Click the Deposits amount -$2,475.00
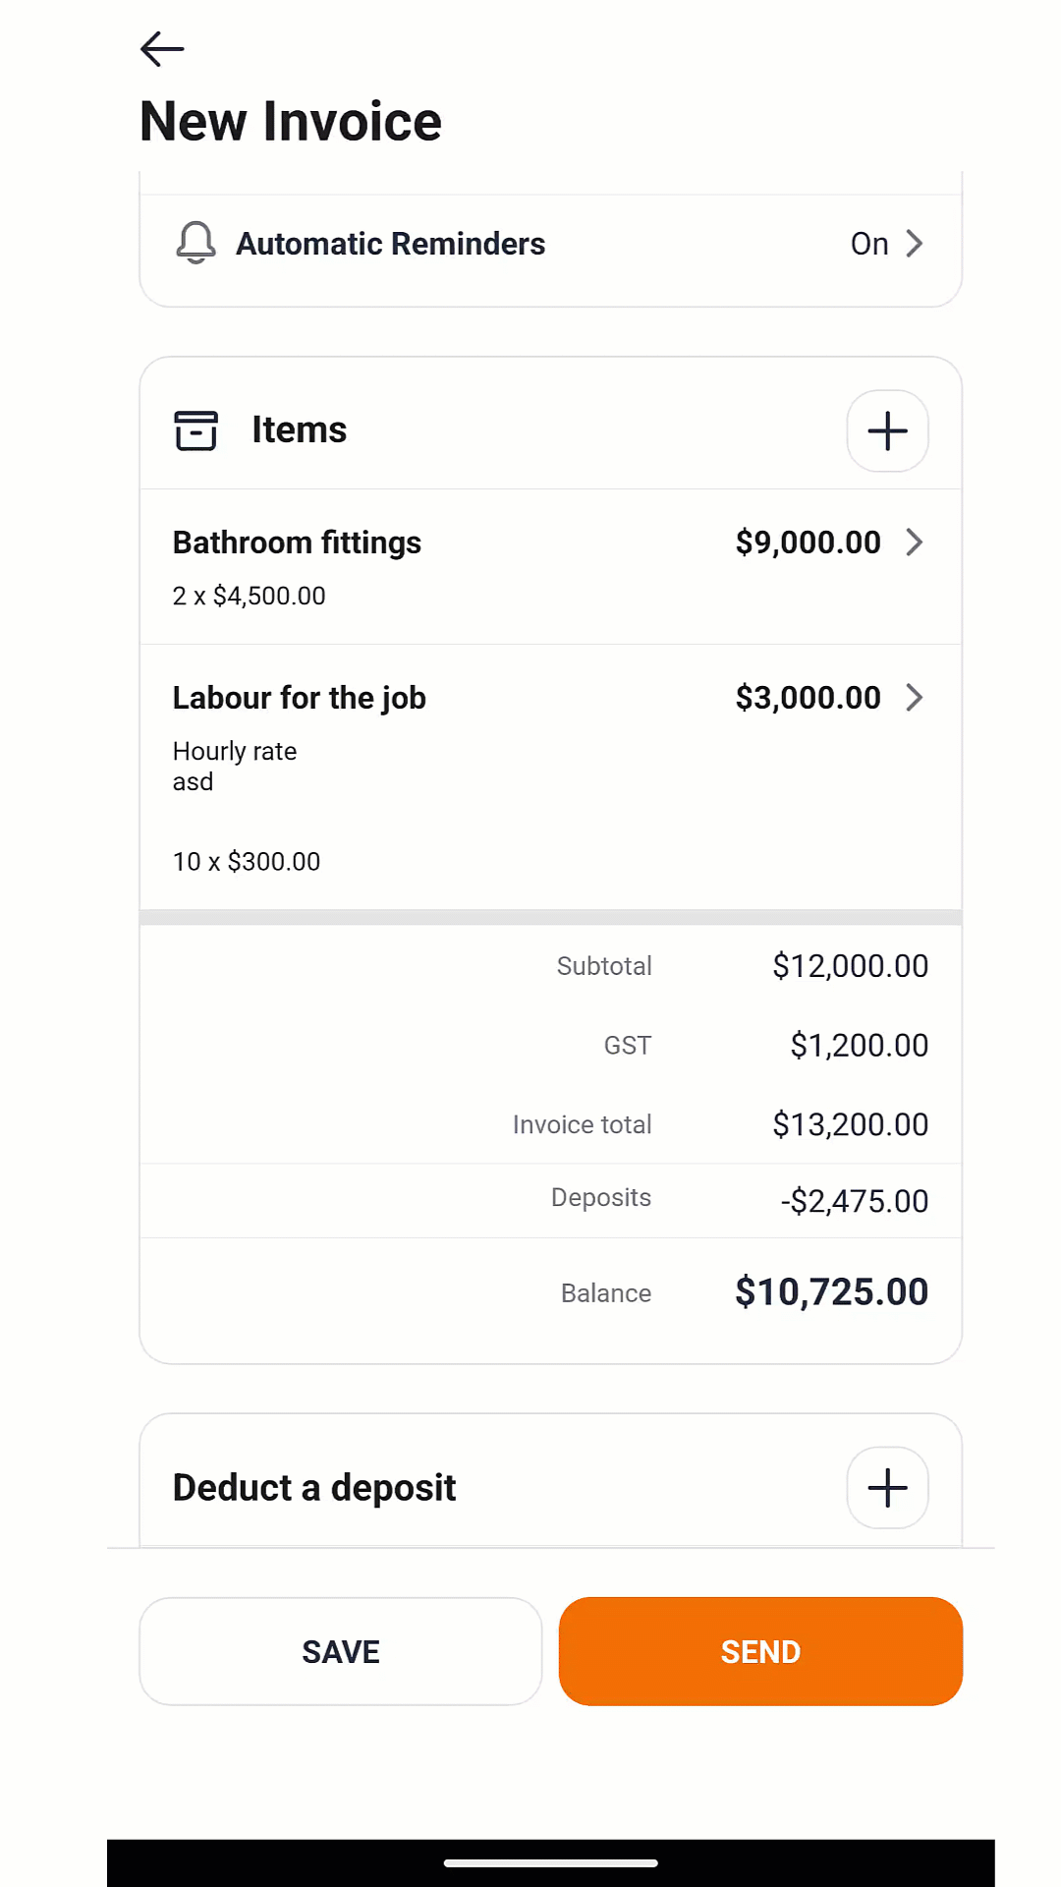 [x=854, y=1200]
